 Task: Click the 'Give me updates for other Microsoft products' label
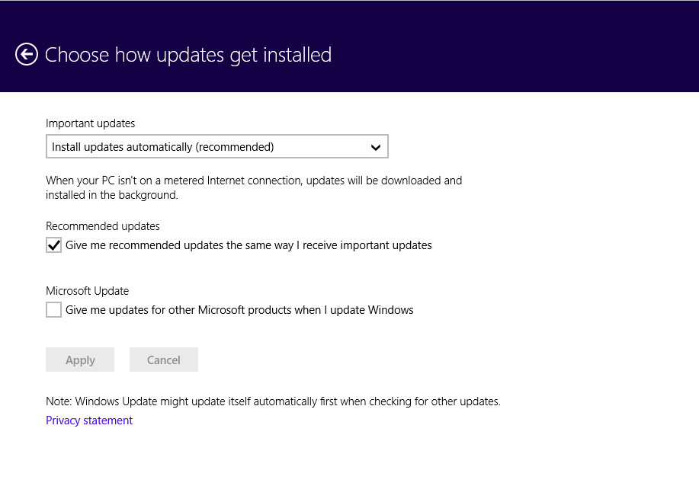(239, 310)
